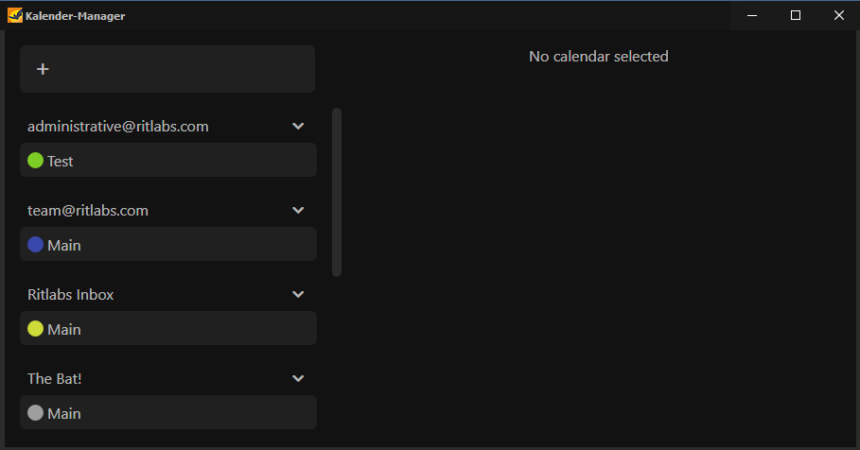Click The Bat! app icon in title bar
This screenshot has height=450, width=860.
(x=15, y=15)
